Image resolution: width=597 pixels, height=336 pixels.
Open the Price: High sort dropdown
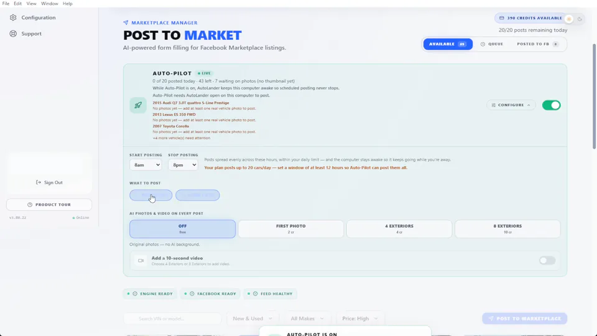click(360, 319)
